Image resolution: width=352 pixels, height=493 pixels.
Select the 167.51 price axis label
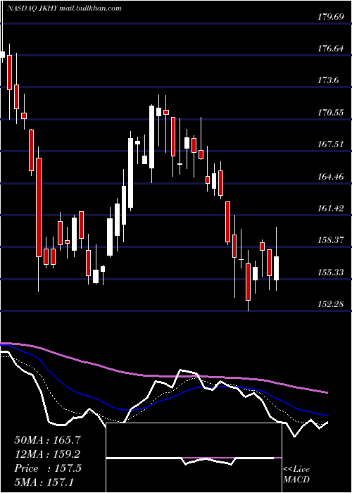click(331, 144)
